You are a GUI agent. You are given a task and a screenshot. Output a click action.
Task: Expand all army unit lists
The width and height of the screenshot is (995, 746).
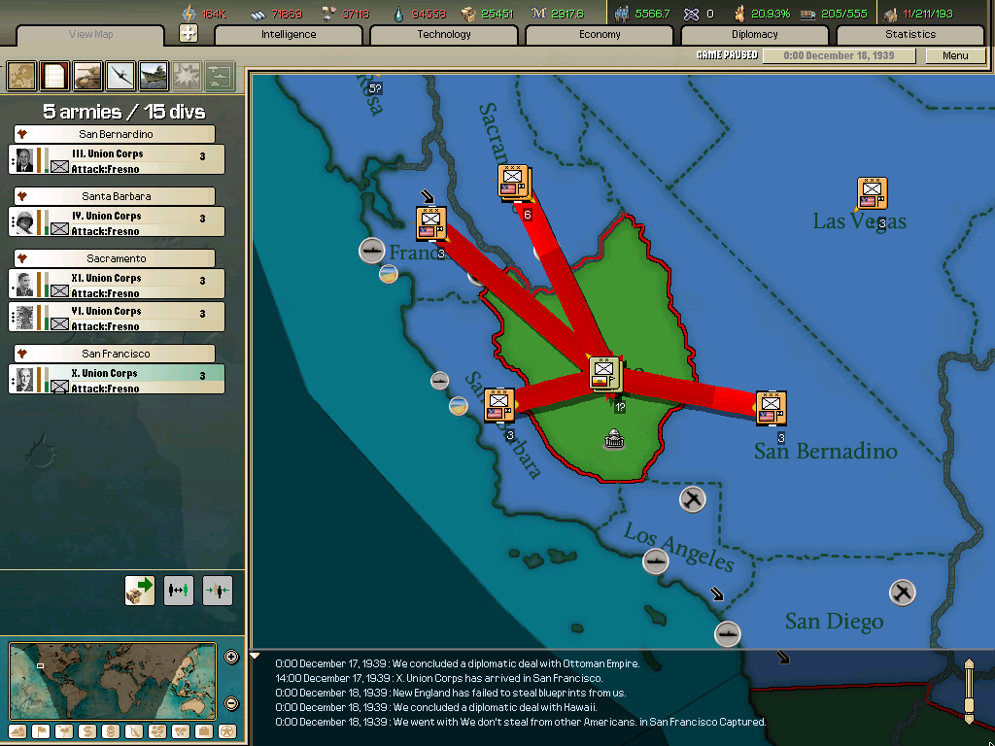coord(179,591)
